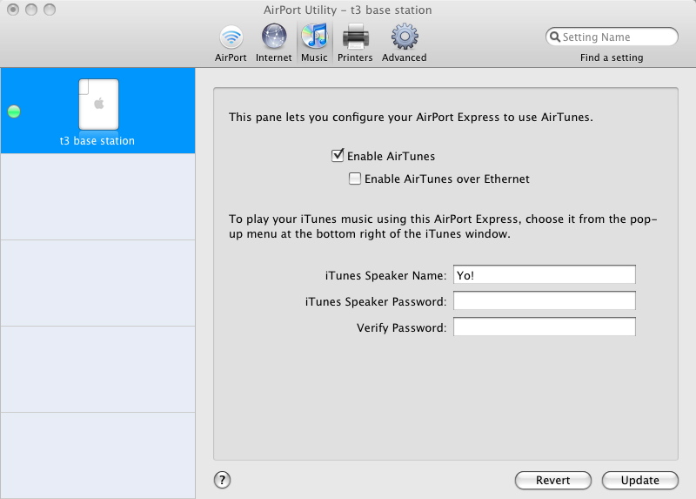Click the Revert button
The height and width of the screenshot is (499, 696).
point(553,481)
